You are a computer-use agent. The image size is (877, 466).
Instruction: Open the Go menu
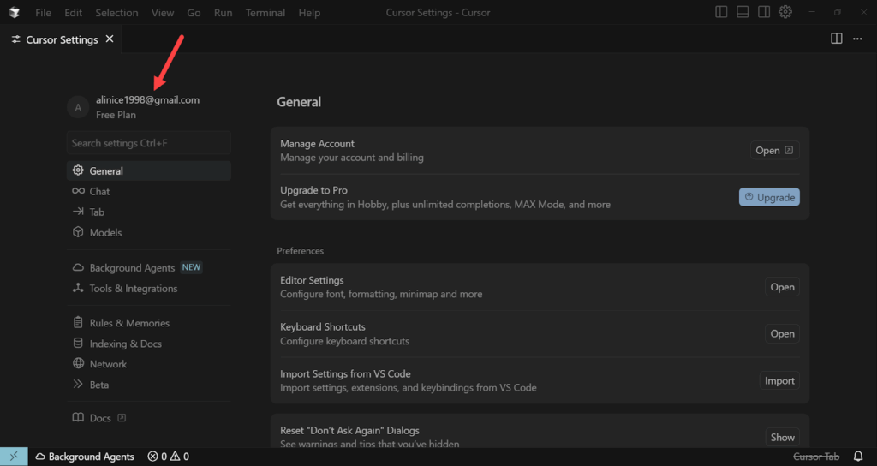(194, 12)
